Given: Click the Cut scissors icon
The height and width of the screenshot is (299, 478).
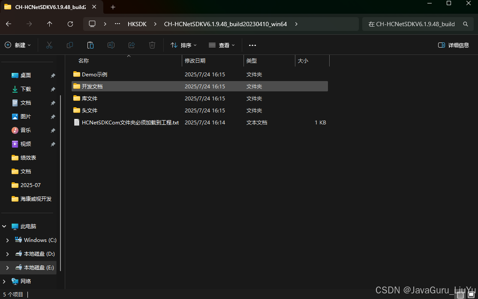Looking at the screenshot, I should [49, 45].
